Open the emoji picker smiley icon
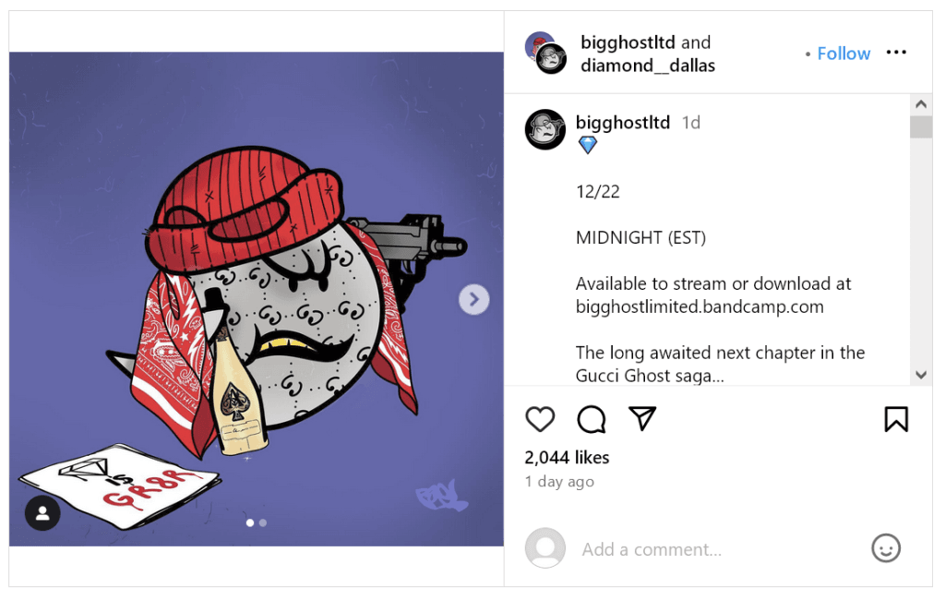945x600 pixels. [x=885, y=548]
